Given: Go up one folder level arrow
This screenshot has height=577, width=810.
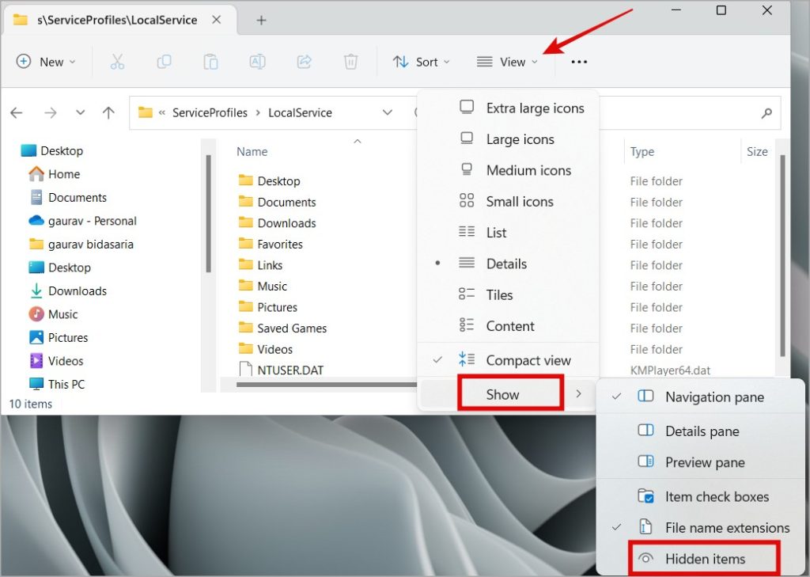Looking at the screenshot, I should point(108,112).
